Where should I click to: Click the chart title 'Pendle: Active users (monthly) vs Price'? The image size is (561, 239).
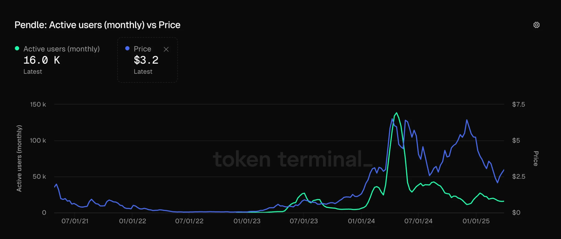tap(98, 25)
